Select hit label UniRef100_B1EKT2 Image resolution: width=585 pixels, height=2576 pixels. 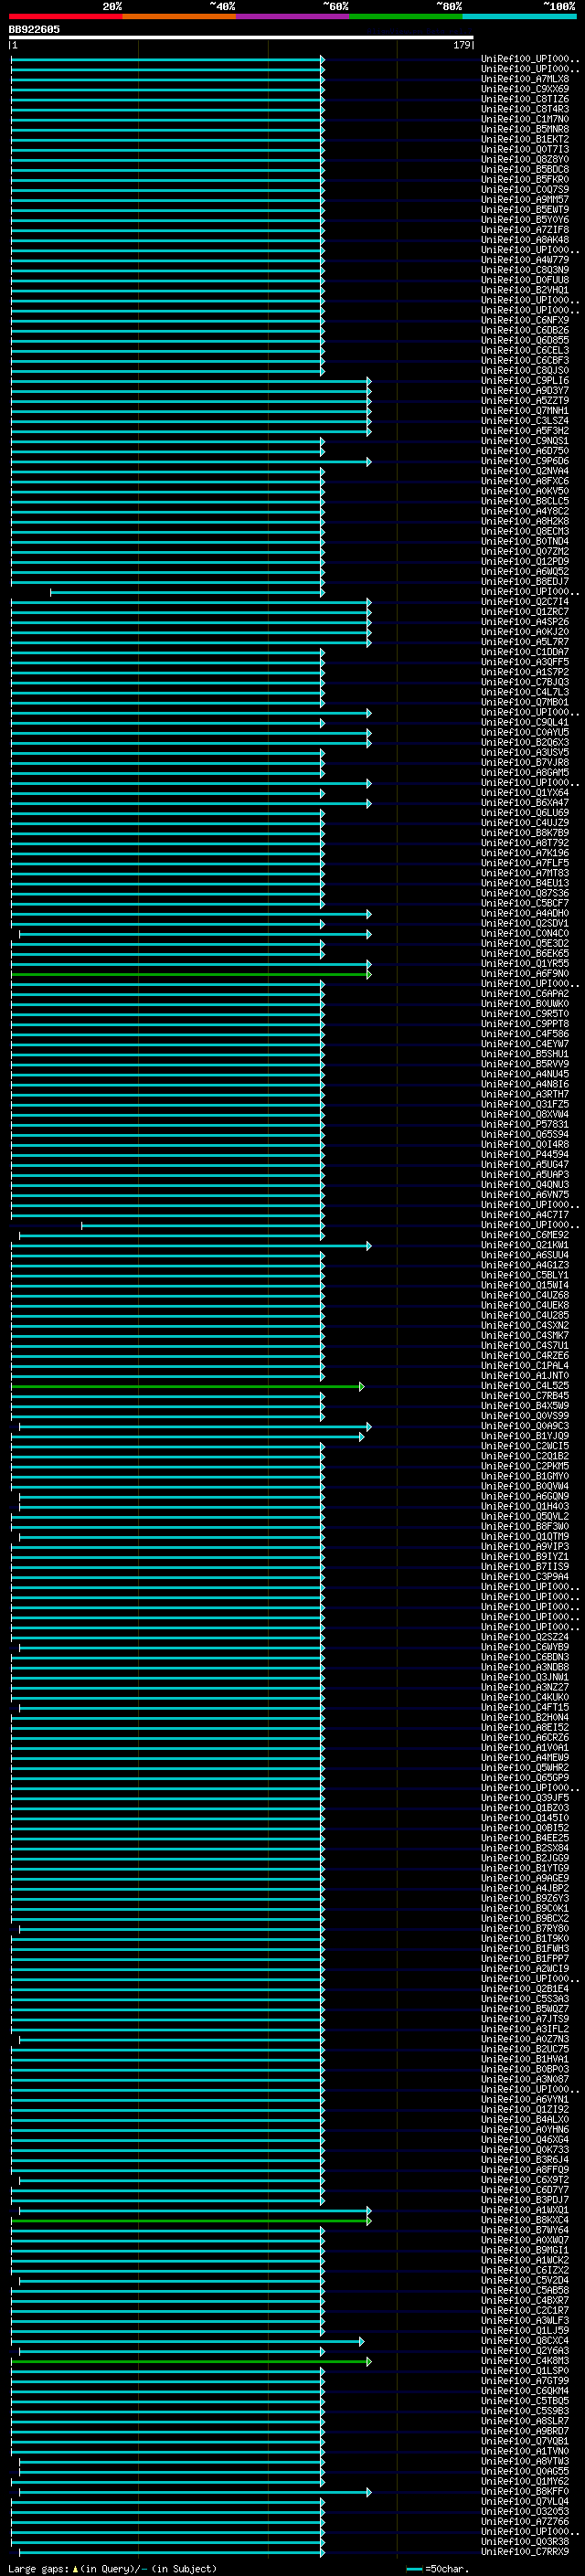[525, 139]
